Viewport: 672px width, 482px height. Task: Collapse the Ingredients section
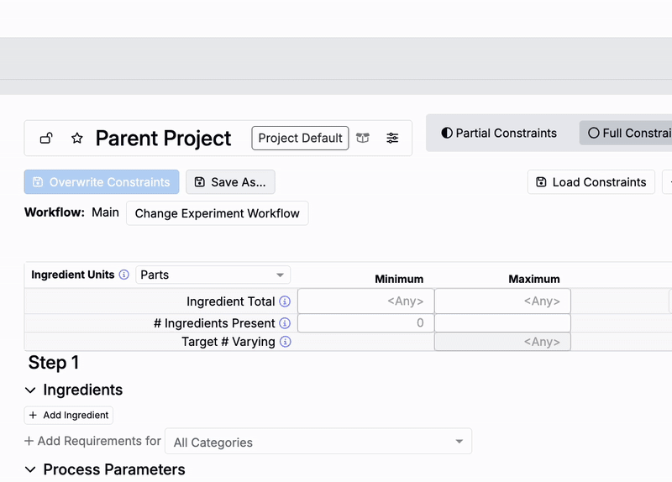pyautogui.click(x=30, y=390)
